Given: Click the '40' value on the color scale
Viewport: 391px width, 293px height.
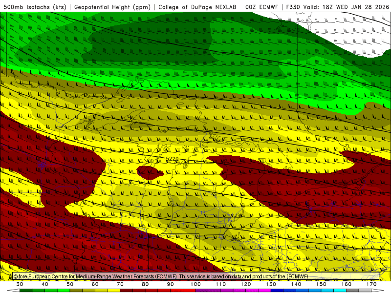Looking at the screenshot, I should pyautogui.click(x=44, y=284).
